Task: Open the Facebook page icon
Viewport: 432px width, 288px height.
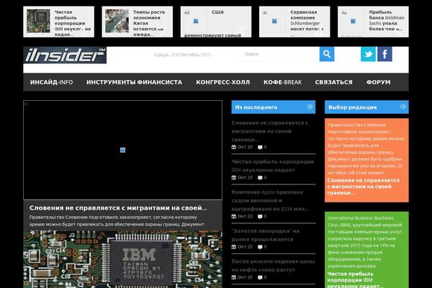Action: click(384, 54)
